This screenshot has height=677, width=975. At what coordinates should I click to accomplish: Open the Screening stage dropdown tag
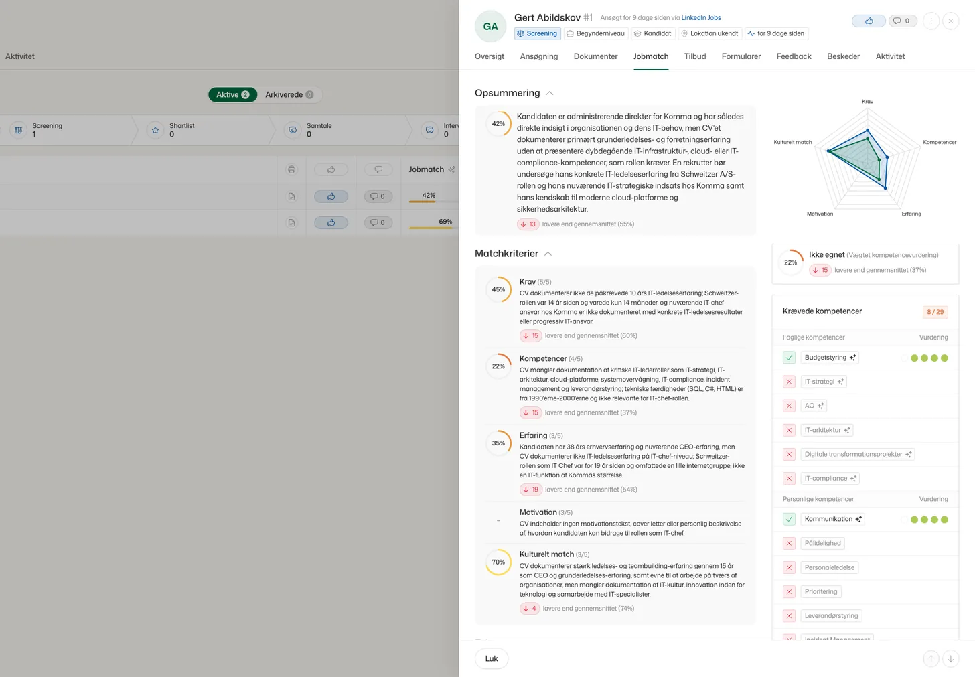click(538, 33)
